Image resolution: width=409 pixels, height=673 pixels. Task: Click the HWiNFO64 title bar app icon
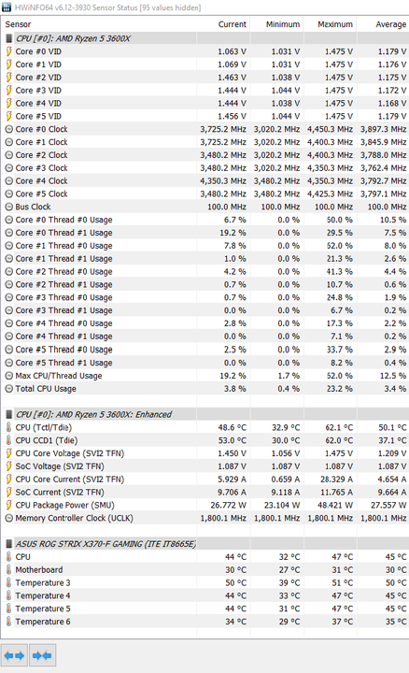pos(7,7)
